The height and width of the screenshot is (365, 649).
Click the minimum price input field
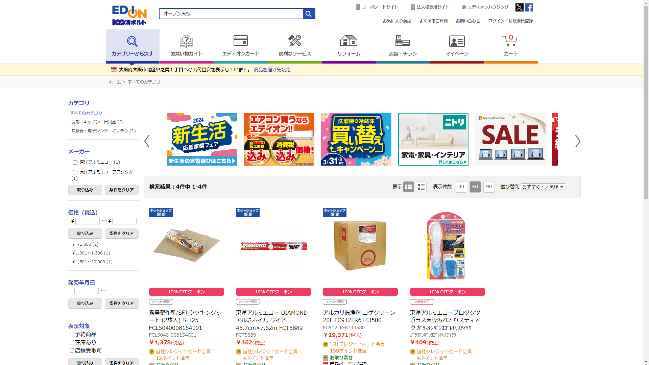pos(87,221)
